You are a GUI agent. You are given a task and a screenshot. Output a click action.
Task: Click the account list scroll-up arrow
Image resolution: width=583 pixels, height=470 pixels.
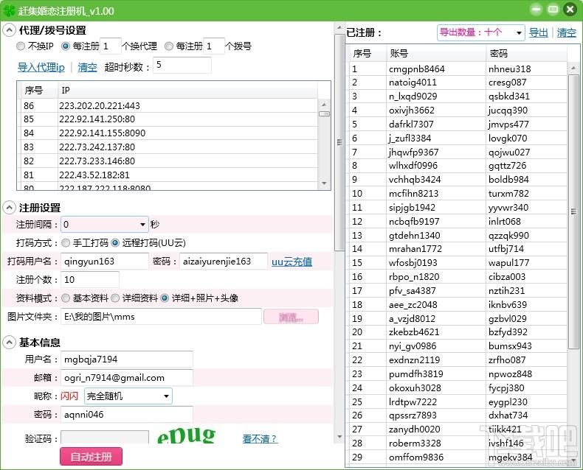pos(573,68)
